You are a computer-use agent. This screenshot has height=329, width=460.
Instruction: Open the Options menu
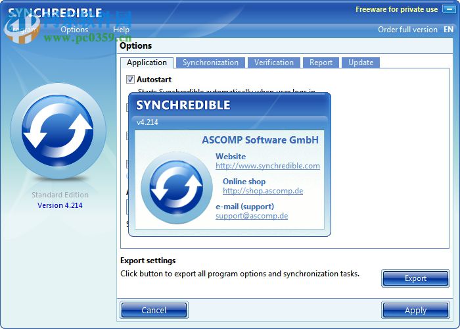click(x=74, y=30)
